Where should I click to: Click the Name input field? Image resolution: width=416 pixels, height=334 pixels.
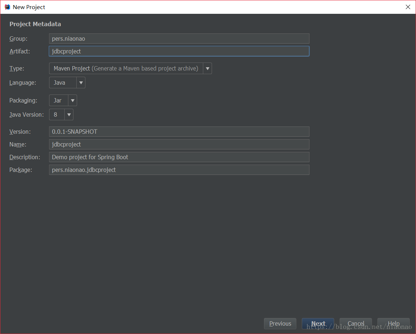click(x=179, y=144)
